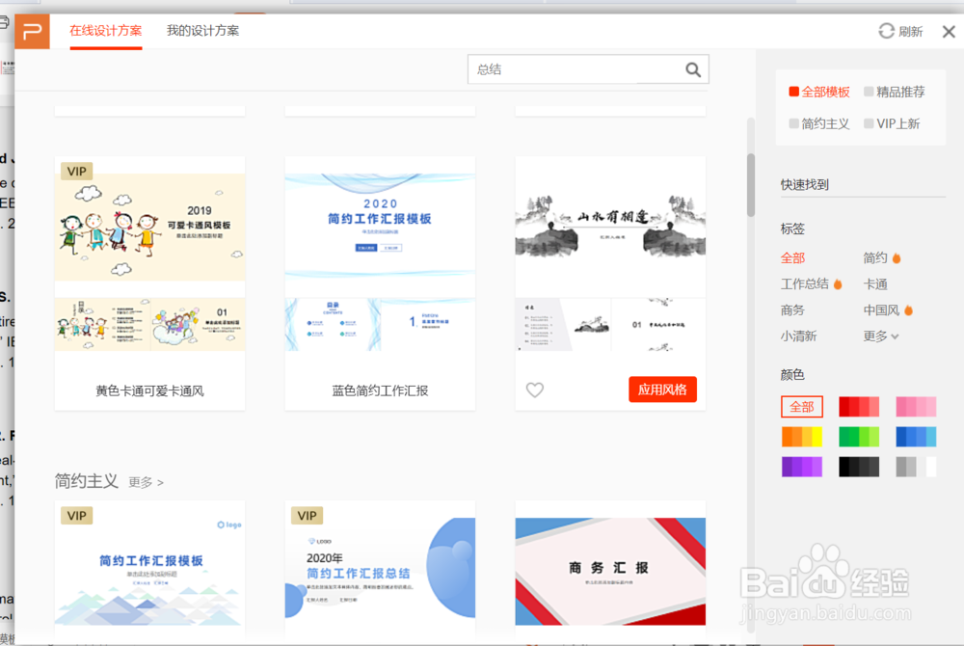Click the VIP badge on the cartoon template
The height and width of the screenshot is (646, 964).
click(76, 170)
